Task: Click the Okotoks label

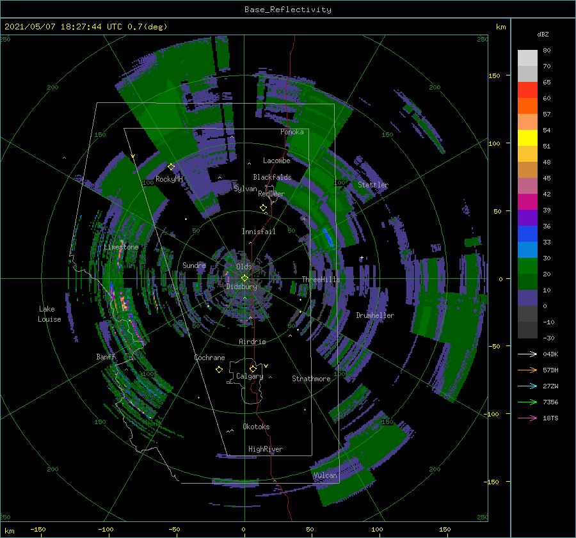Action: click(257, 427)
